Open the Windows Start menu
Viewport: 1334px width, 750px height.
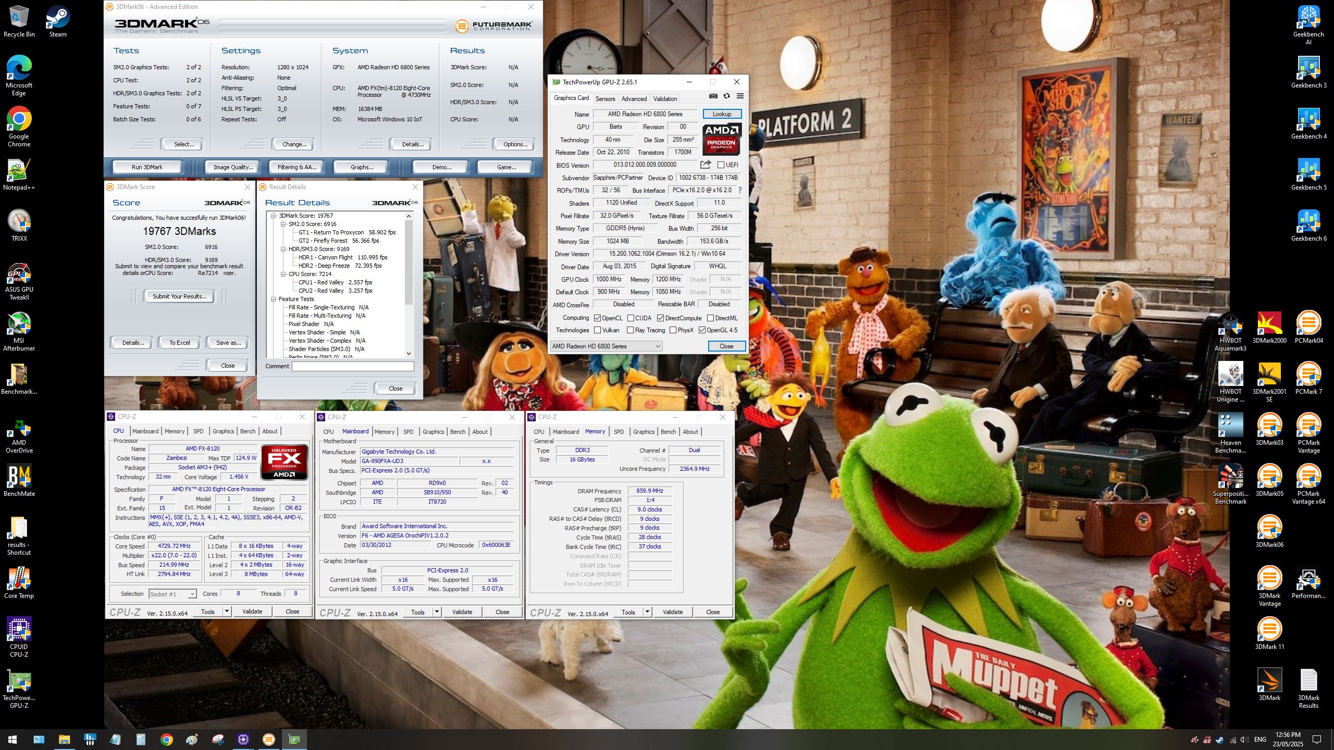13,740
